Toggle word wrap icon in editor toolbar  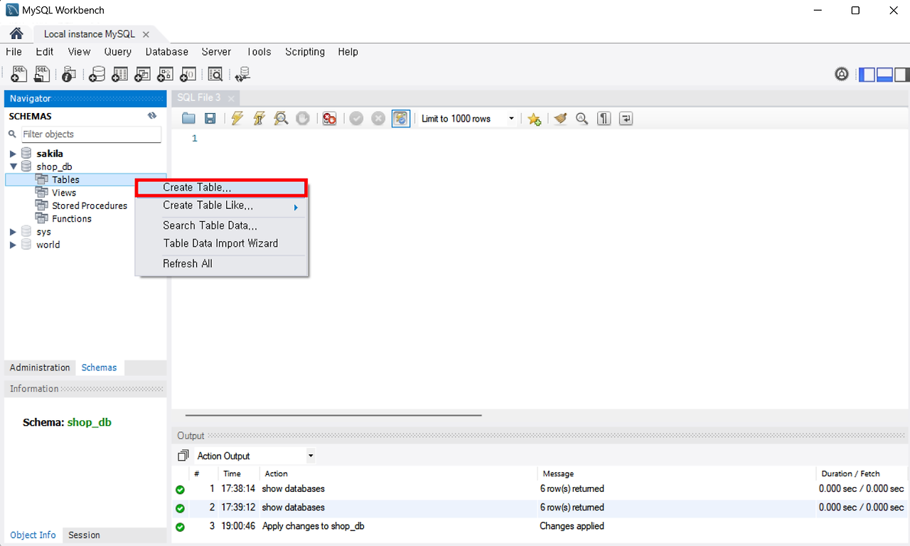tap(626, 119)
